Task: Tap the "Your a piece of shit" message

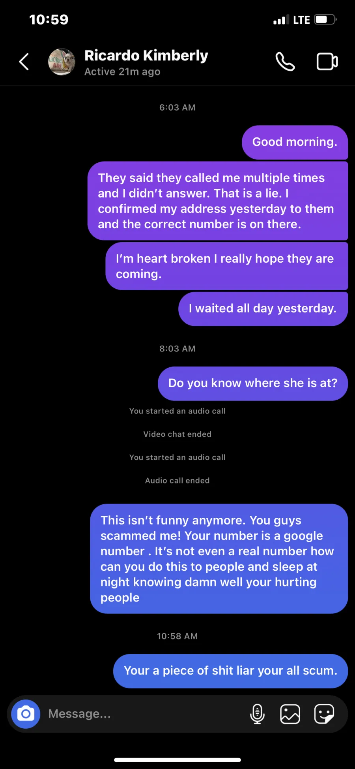Action: click(x=231, y=671)
